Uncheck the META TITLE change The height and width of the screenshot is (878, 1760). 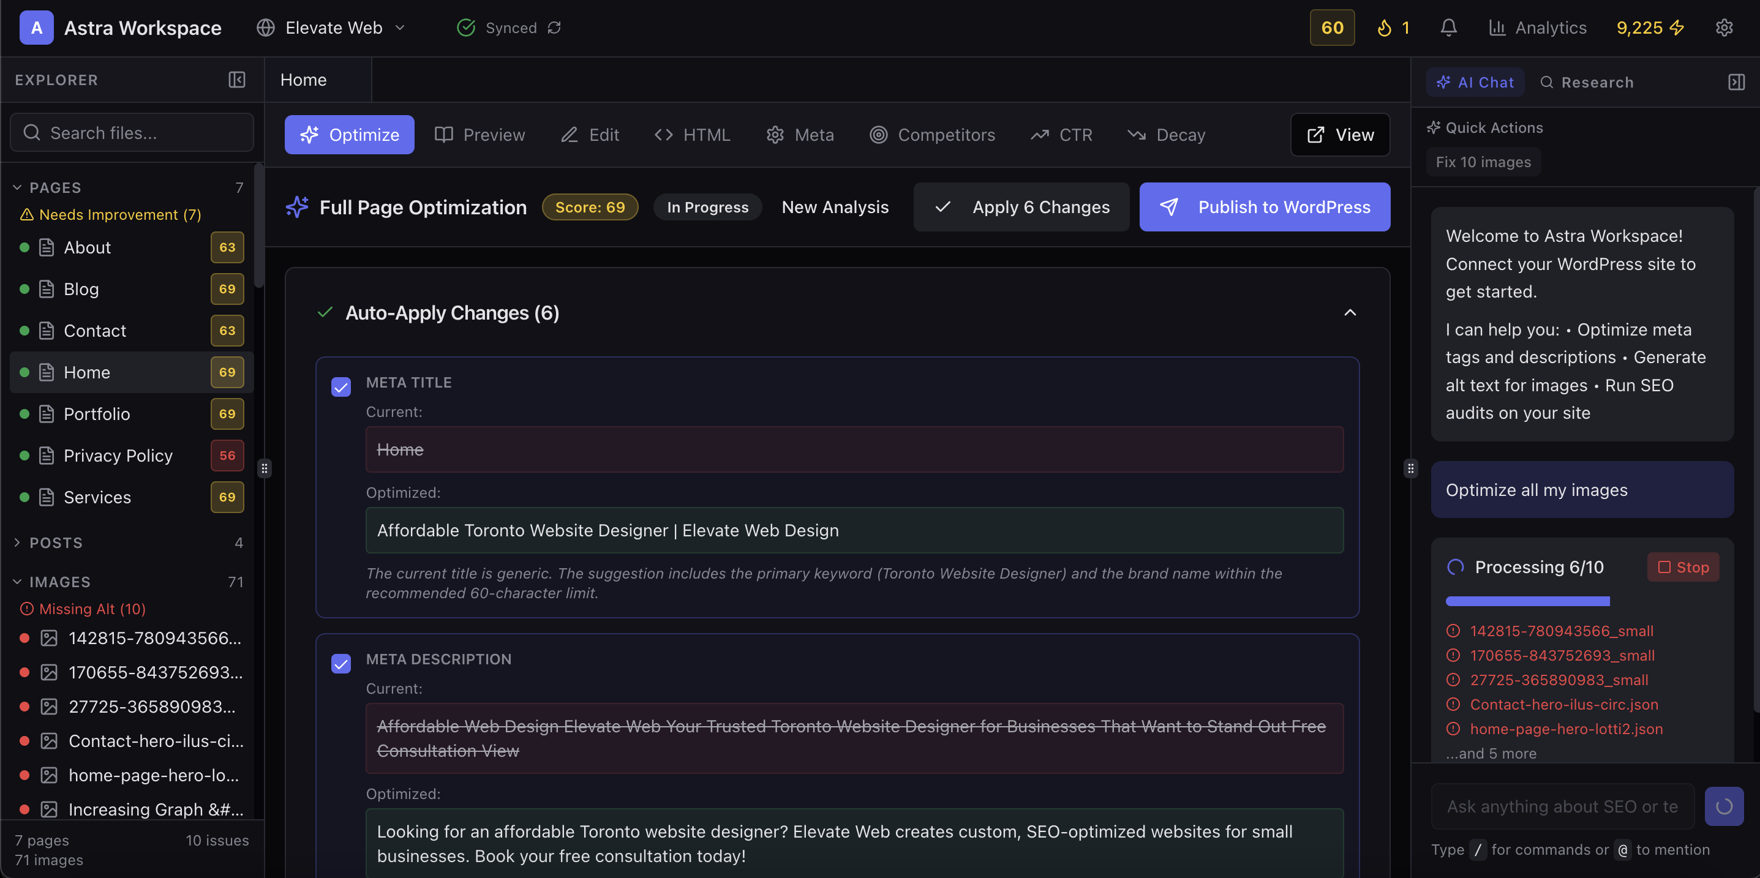pyautogui.click(x=341, y=387)
